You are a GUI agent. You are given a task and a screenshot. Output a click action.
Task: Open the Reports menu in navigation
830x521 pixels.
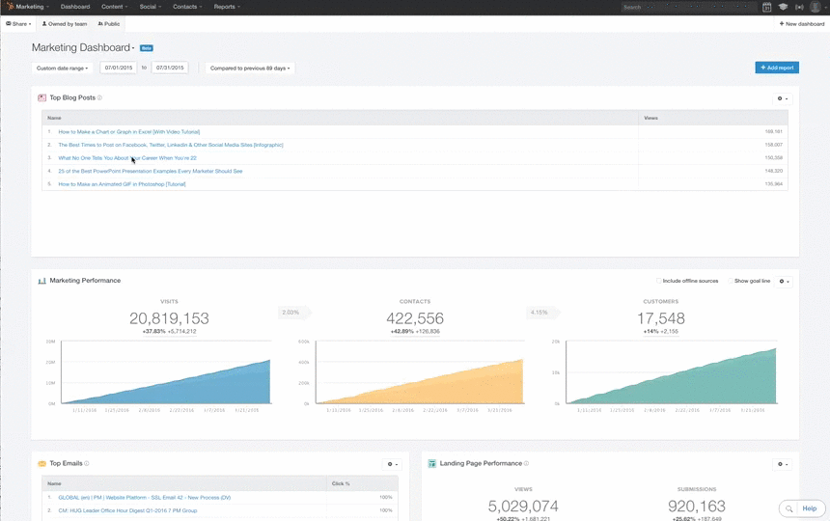point(227,7)
